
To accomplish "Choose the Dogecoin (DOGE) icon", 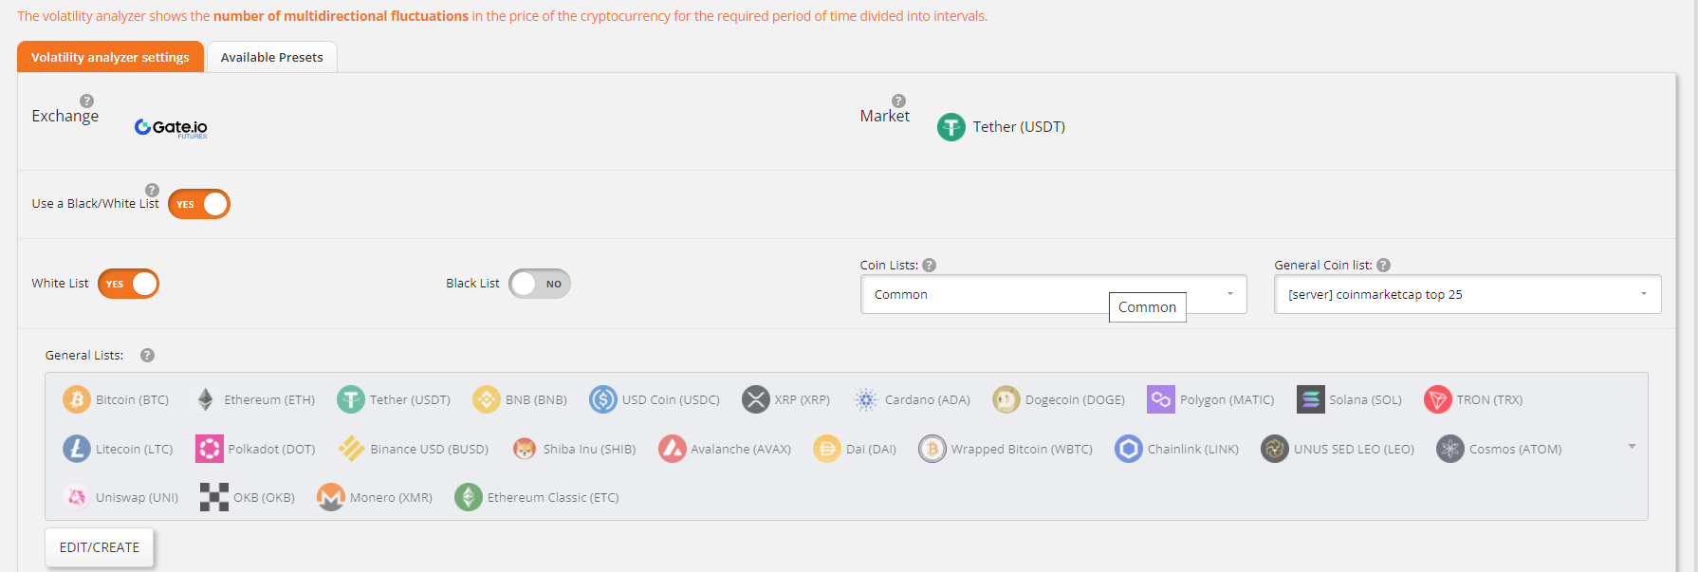I will [x=1006, y=399].
